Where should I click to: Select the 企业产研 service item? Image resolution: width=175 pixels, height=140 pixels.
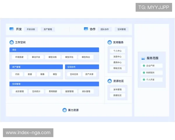[x=152, y=66]
